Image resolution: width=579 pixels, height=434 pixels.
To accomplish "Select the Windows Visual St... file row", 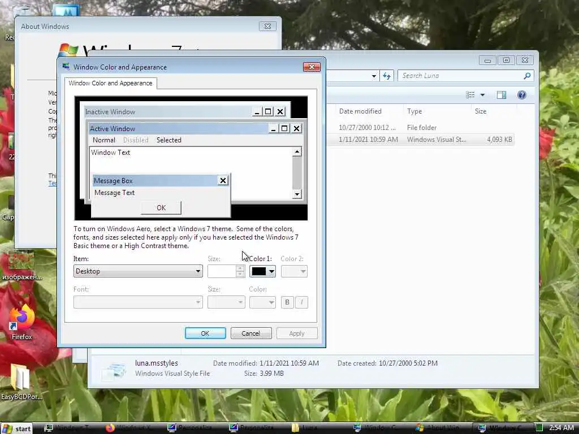I will [x=421, y=140].
